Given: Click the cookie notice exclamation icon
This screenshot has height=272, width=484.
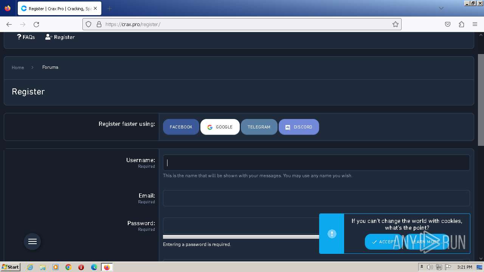Looking at the screenshot, I should tap(332, 234).
